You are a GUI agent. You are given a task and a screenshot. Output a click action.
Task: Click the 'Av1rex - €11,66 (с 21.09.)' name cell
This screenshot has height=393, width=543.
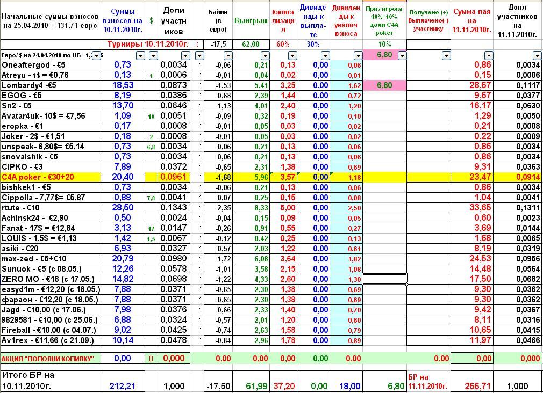51,340
